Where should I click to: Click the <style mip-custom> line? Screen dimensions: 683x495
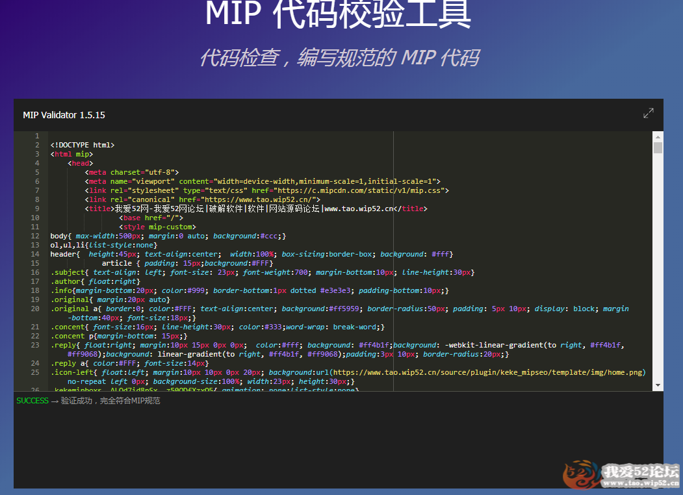158,227
